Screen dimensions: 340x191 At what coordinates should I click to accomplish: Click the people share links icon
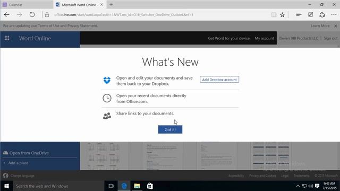tap(107, 116)
